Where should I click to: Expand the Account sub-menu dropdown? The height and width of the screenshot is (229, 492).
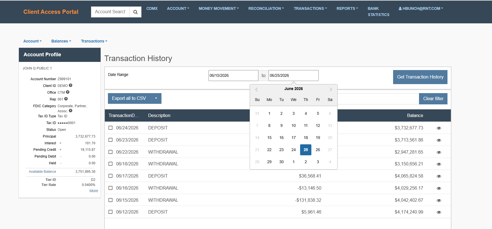[x=32, y=41]
